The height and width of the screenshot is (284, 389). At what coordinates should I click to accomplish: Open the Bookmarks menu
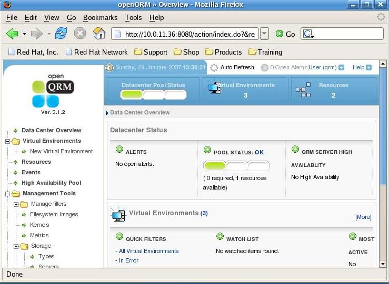(x=100, y=17)
